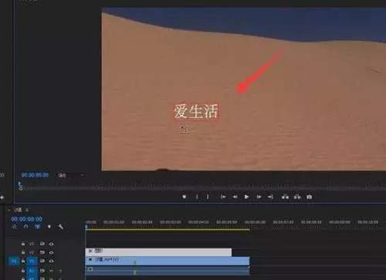Click the blue monitor timecode field
This screenshot has width=386, height=280.
point(35,175)
